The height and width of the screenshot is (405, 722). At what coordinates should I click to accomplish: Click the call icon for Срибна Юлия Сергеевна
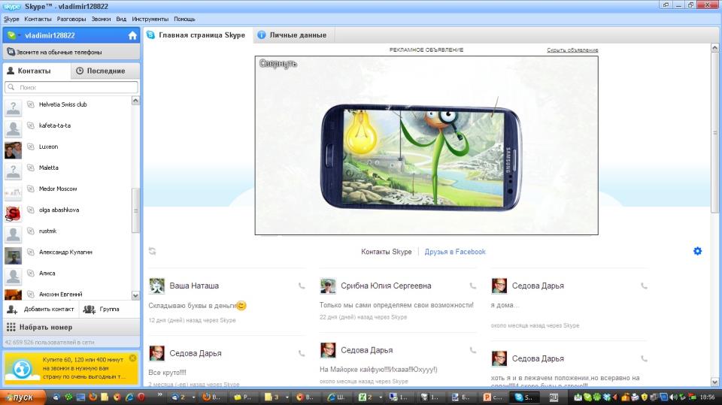point(473,286)
